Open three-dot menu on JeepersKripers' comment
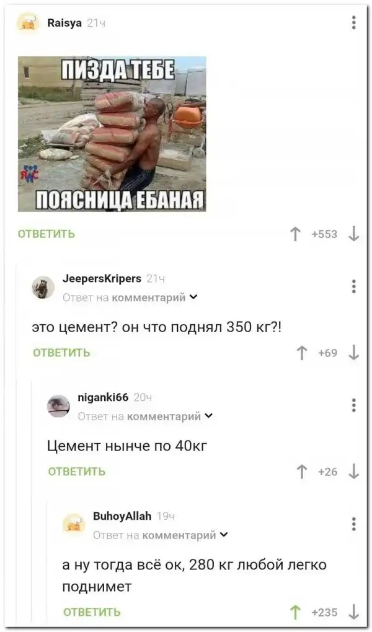372x632 pixels. click(x=353, y=286)
